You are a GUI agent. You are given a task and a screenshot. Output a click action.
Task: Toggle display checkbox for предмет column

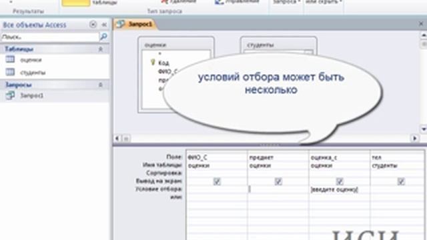pyautogui.click(x=278, y=181)
